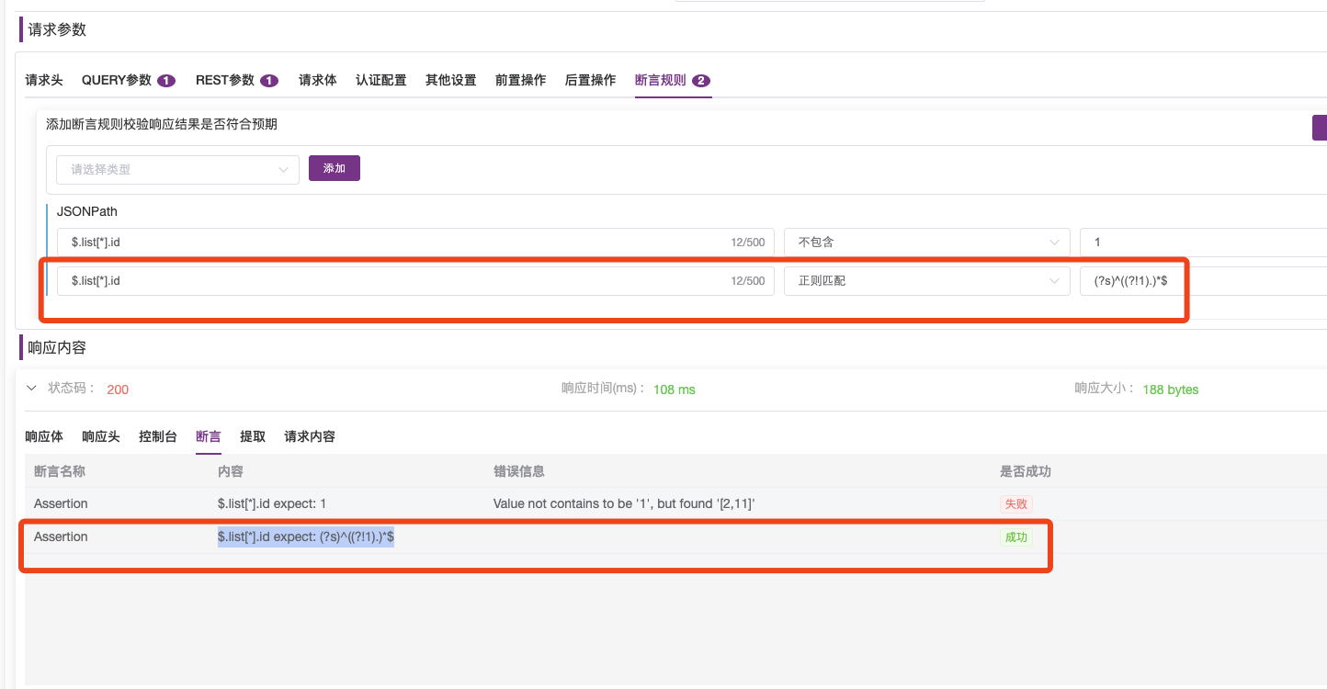Open the 后置操作 tab
This screenshot has height=689, width=1327.
tap(590, 80)
